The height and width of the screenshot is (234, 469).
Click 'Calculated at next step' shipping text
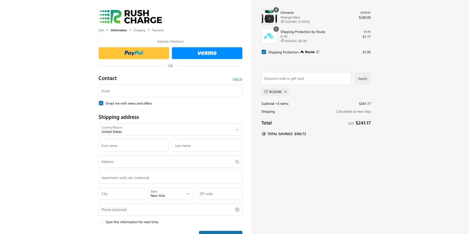353,111
